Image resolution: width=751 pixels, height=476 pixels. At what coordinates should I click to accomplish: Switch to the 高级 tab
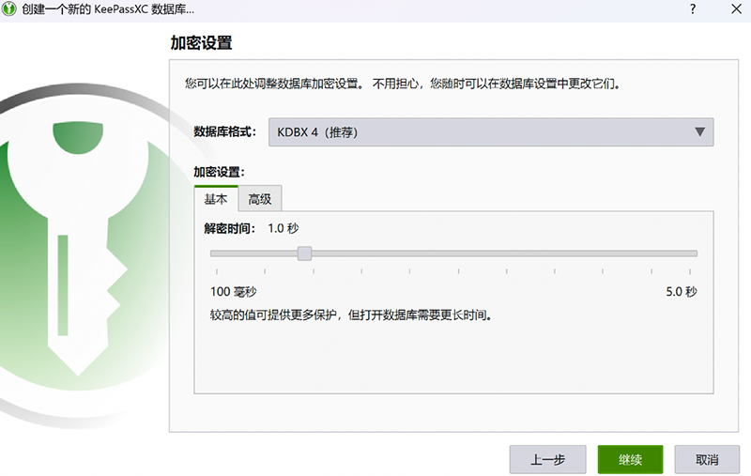(260, 199)
